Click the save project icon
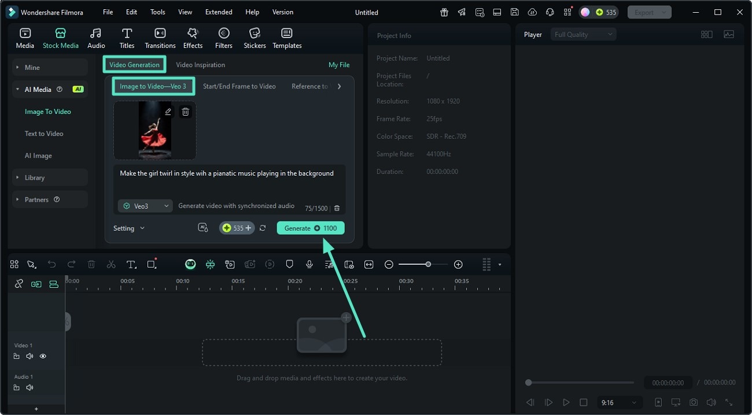The height and width of the screenshot is (415, 752). pyautogui.click(x=514, y=12)
